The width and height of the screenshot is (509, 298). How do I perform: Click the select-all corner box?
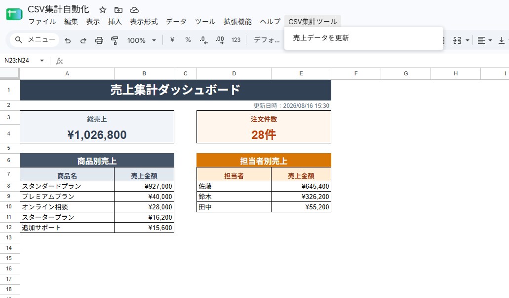(x=9, y=73)
